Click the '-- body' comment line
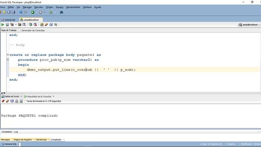Image resolution: width=261 pixels, height=147 pixels. tap(17, 45)
